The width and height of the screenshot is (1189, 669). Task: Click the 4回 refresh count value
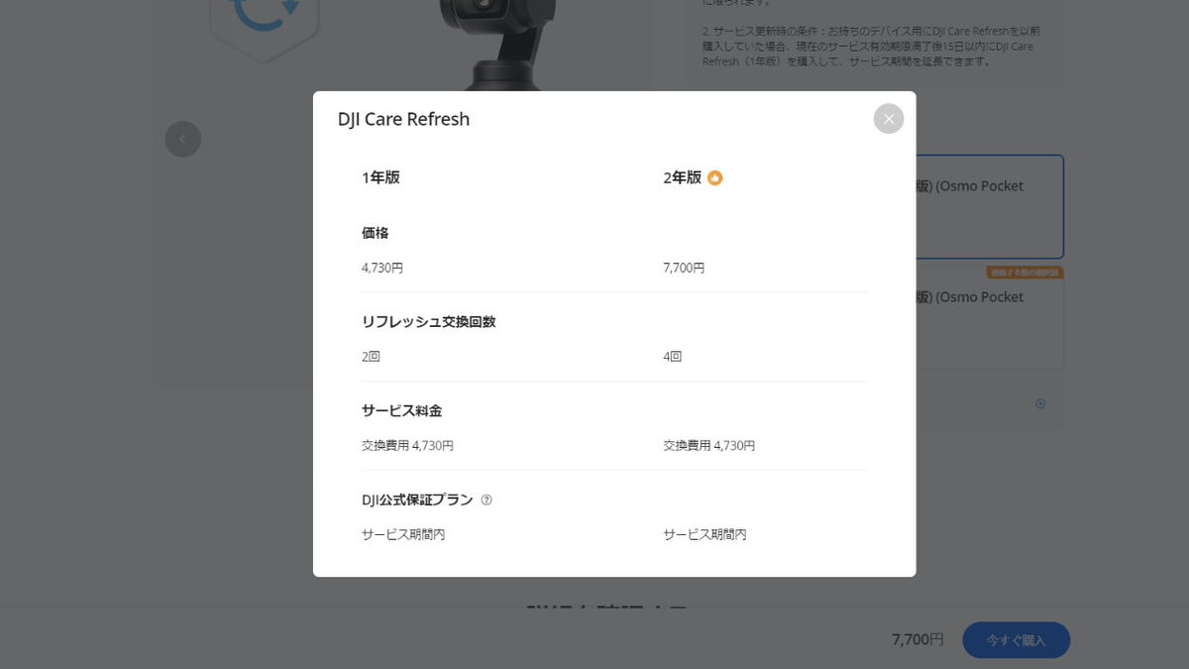point(673,356)
